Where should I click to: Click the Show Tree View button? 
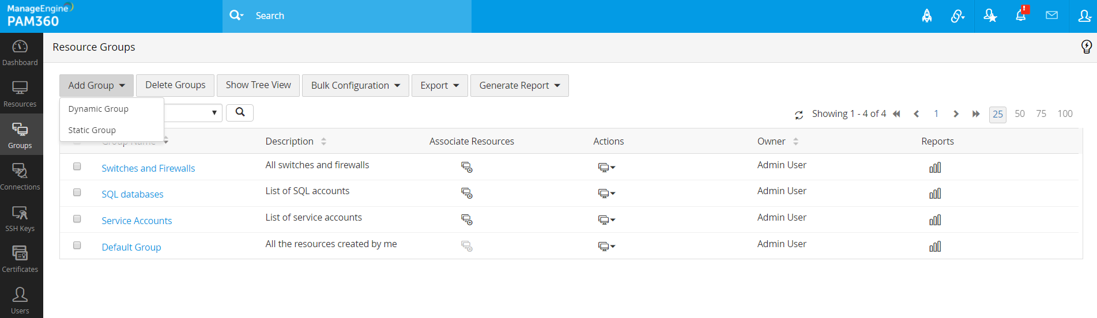pyautogui.click(x=258, y=85)
